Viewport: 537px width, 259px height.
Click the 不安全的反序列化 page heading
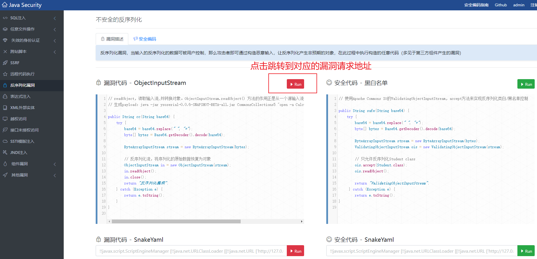click(119, 20)
